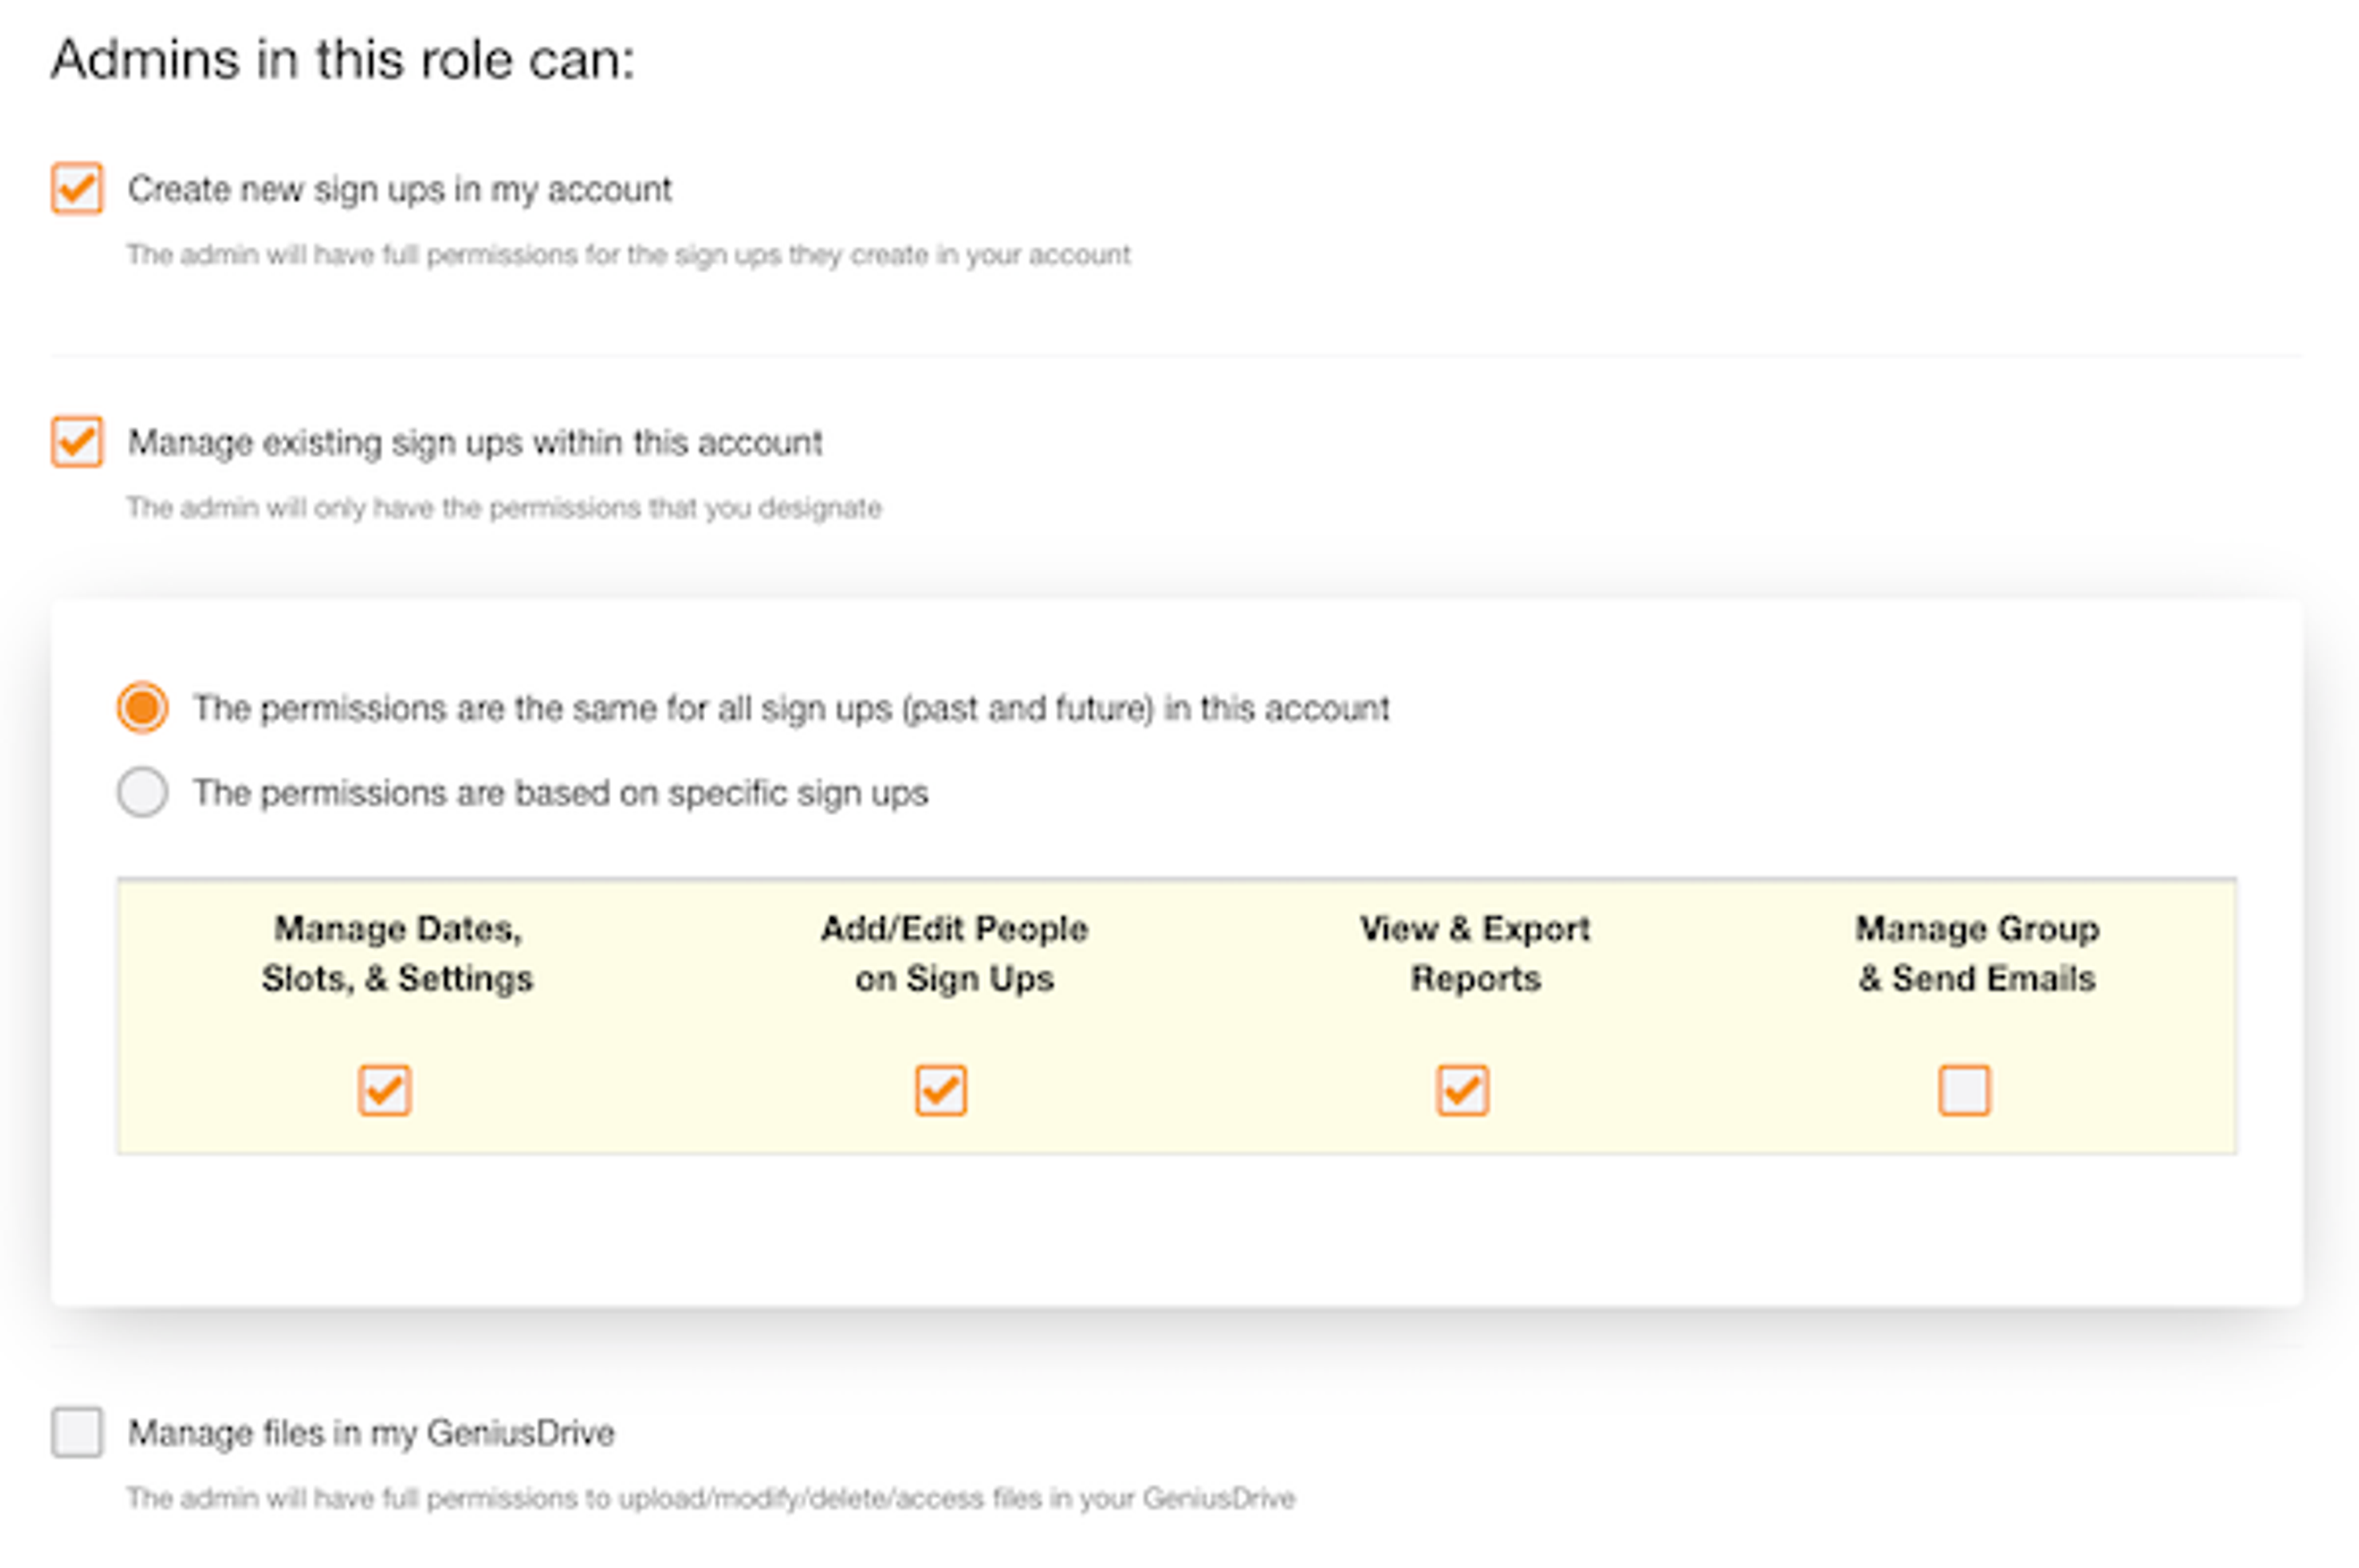Click the 'based on specific sign ups' option text
The image size is (2359, 1568).
tap(560, 793)
